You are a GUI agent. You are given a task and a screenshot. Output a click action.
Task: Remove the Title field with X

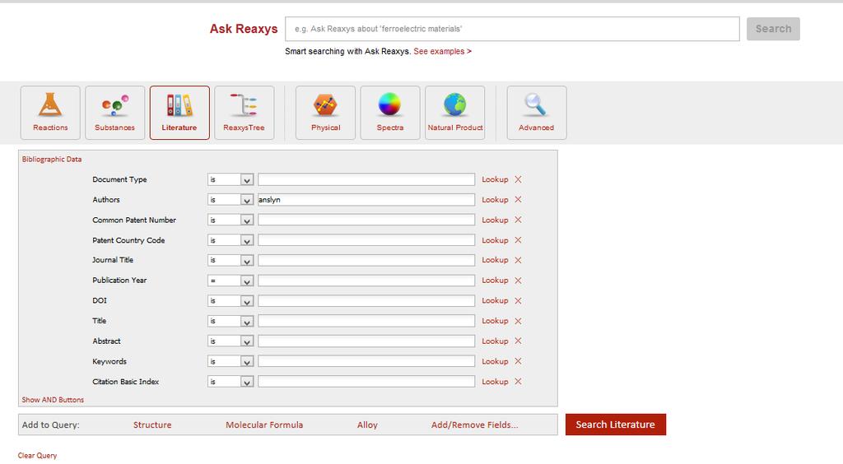coord(519,321)
